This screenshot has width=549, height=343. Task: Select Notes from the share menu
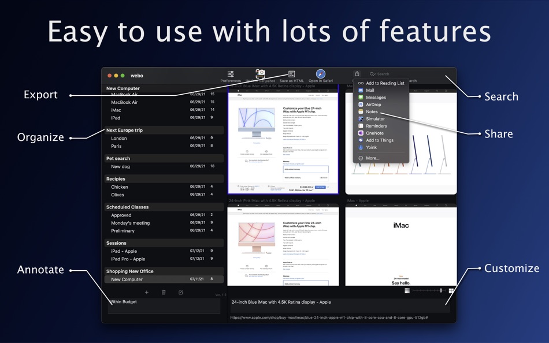[372, 112]
